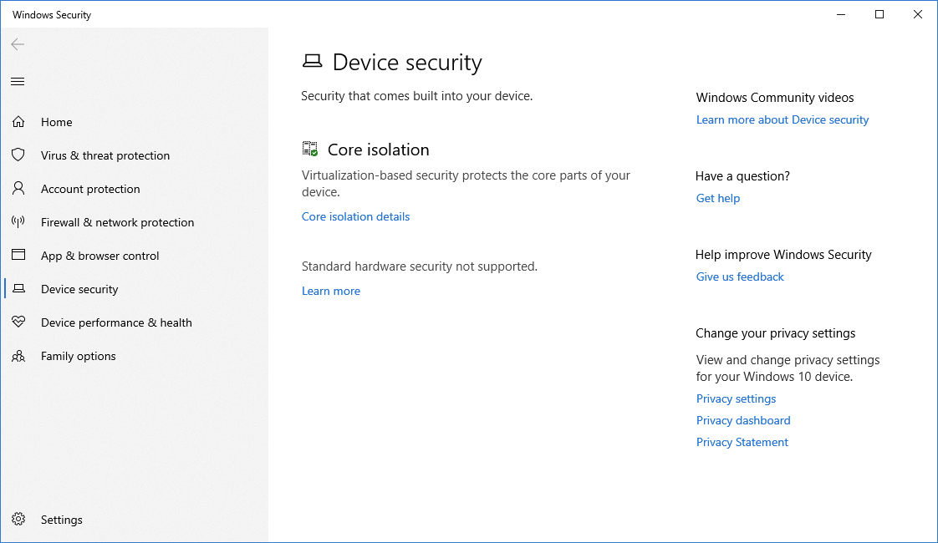Open Learn more about Device security link

pos(782,119)
